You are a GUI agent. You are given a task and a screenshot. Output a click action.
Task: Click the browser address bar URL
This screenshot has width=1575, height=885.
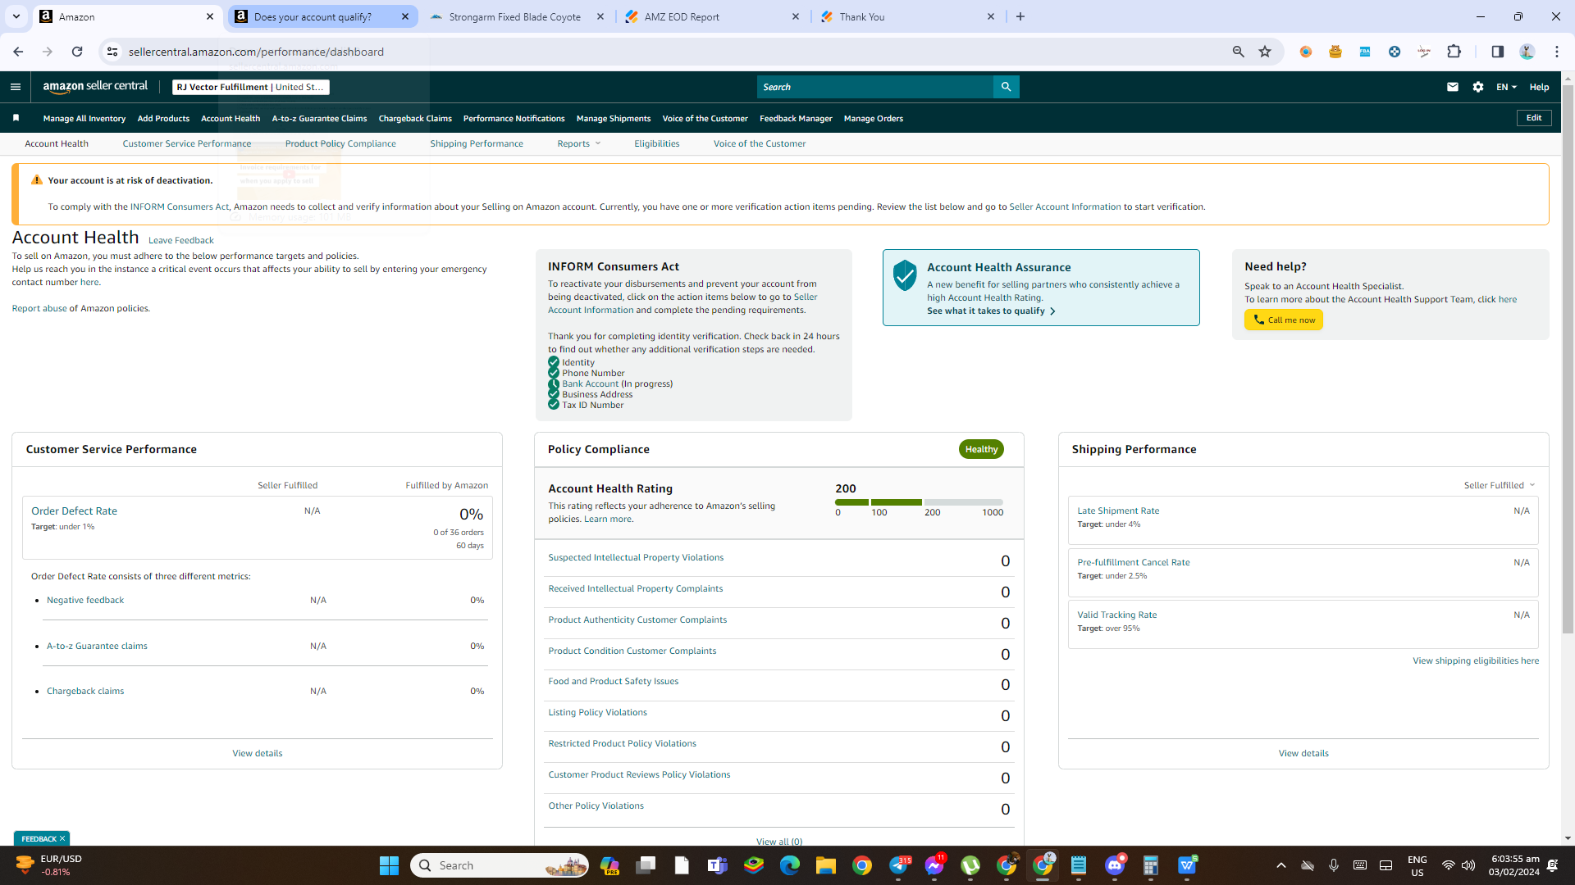[x=256, y=52]
